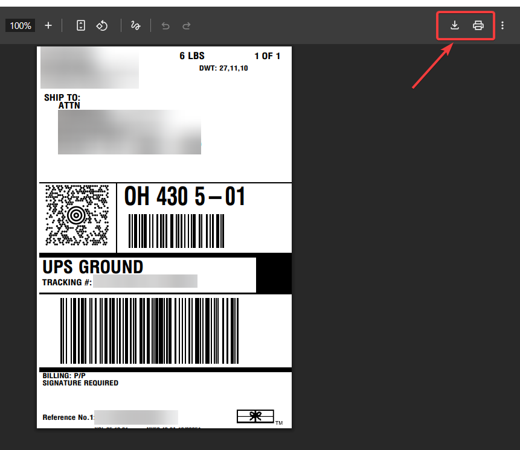This screenshot has width=520, height=450.
Task: Select the Reference No.1 label
Action: pyautogui.click(x=68, y=417)
